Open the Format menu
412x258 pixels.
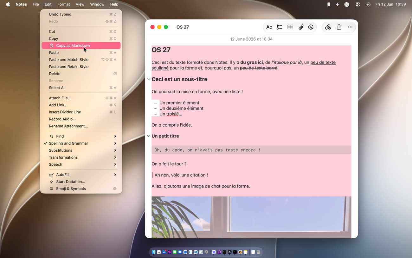point(64,4)
